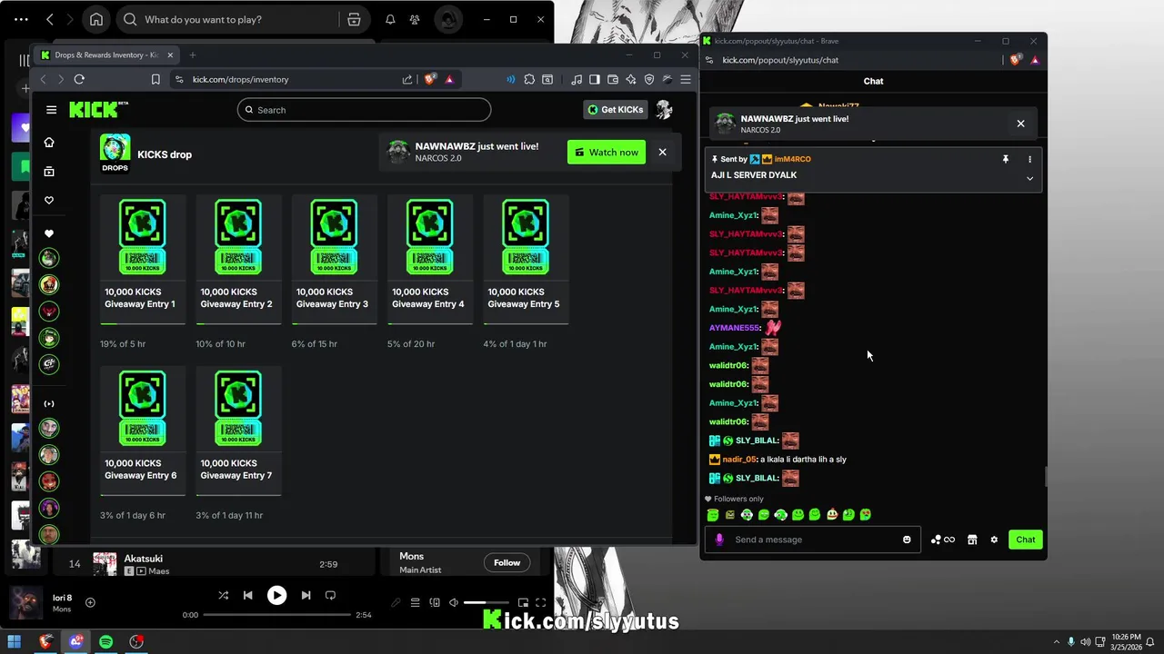Open the 10,000 KICKS Giveaway Entry 1 card
The image size is (1164, 654).
[x=143, y=259]
